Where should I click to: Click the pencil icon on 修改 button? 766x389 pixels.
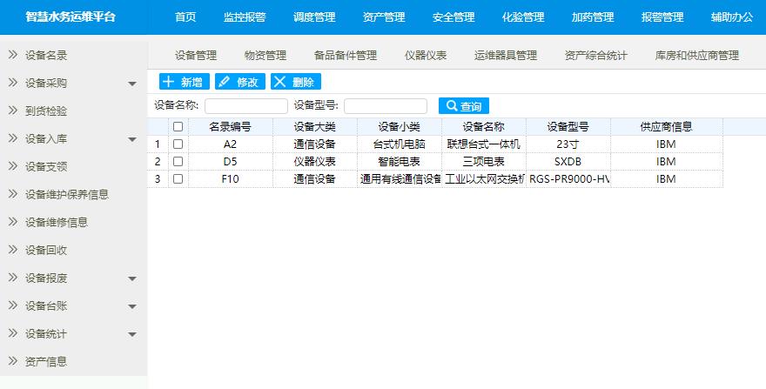pos(225,82)
